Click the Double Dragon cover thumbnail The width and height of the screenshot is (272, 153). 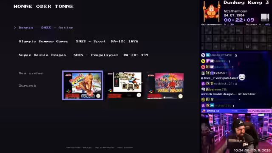165,85
